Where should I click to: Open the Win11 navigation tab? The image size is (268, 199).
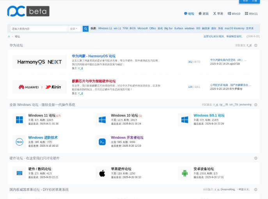click(251, 14)
